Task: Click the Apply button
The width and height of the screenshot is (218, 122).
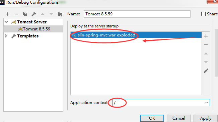Action: 206,118
